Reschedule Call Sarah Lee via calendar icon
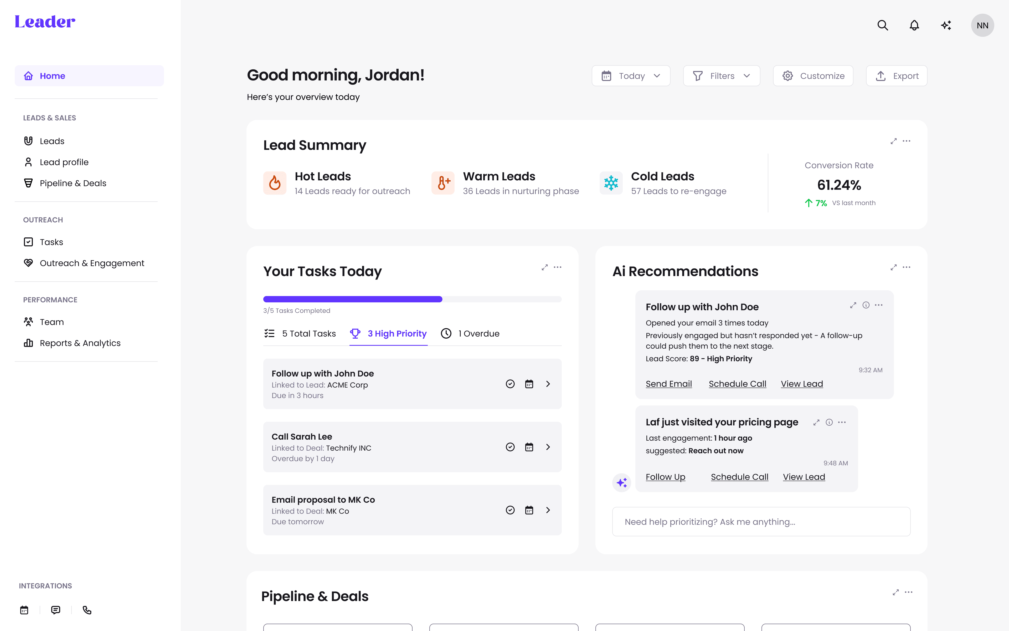The width and height of the screenshot is (1009, 631). tap(529, 447)
